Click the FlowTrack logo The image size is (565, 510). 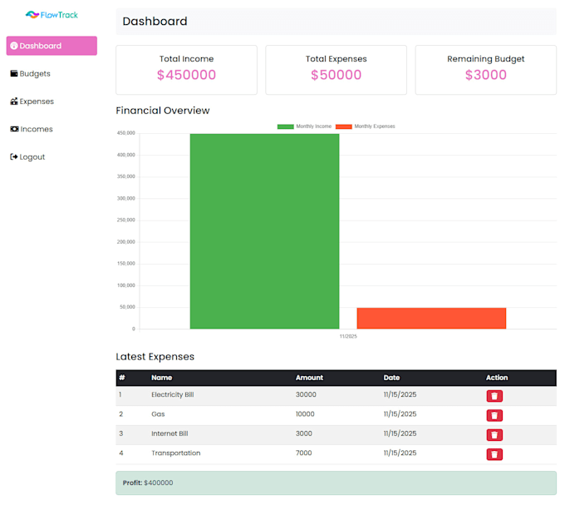click(52, 15)
